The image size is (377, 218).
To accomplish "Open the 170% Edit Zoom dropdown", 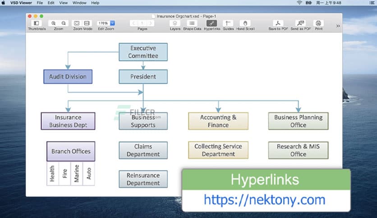I will (x=112, y=23).
